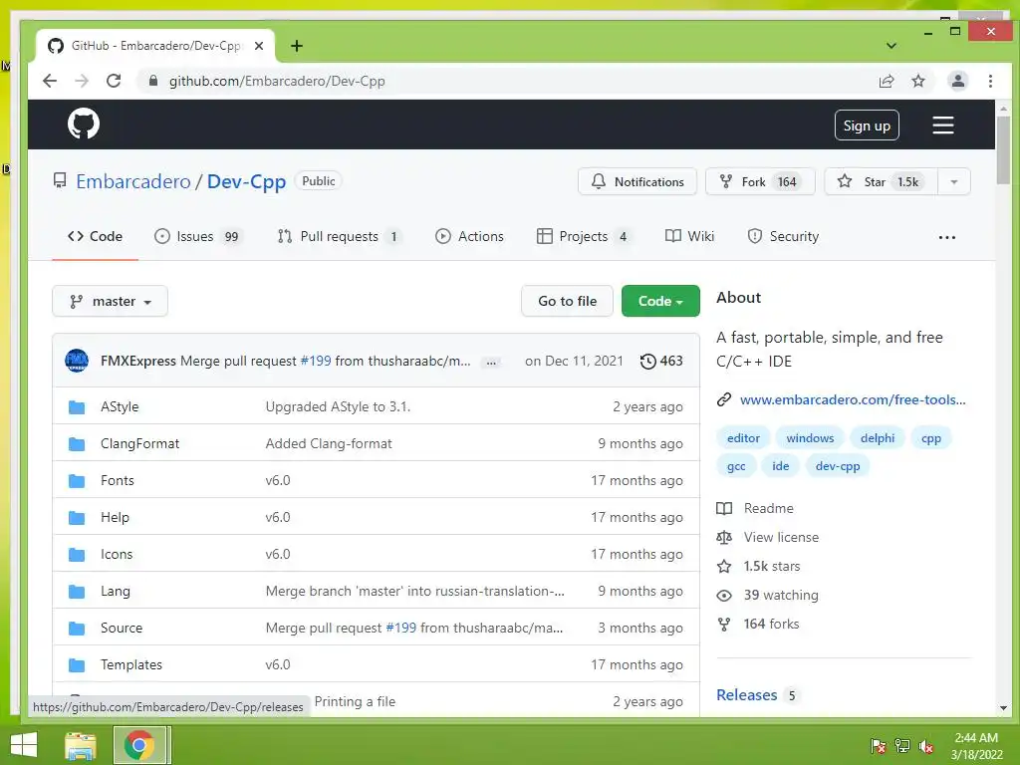Click the Fork button
Image resolution: width=1020 pixels, height=765 pixels.
pyautogui.click(x=760, y=181)
